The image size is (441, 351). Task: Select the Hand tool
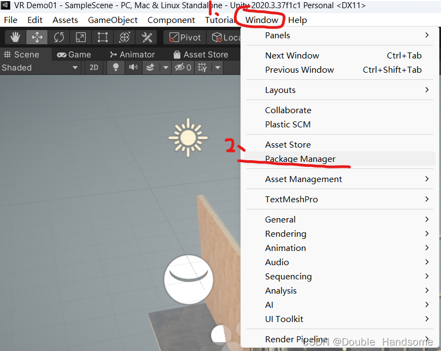tap(15, 37)
